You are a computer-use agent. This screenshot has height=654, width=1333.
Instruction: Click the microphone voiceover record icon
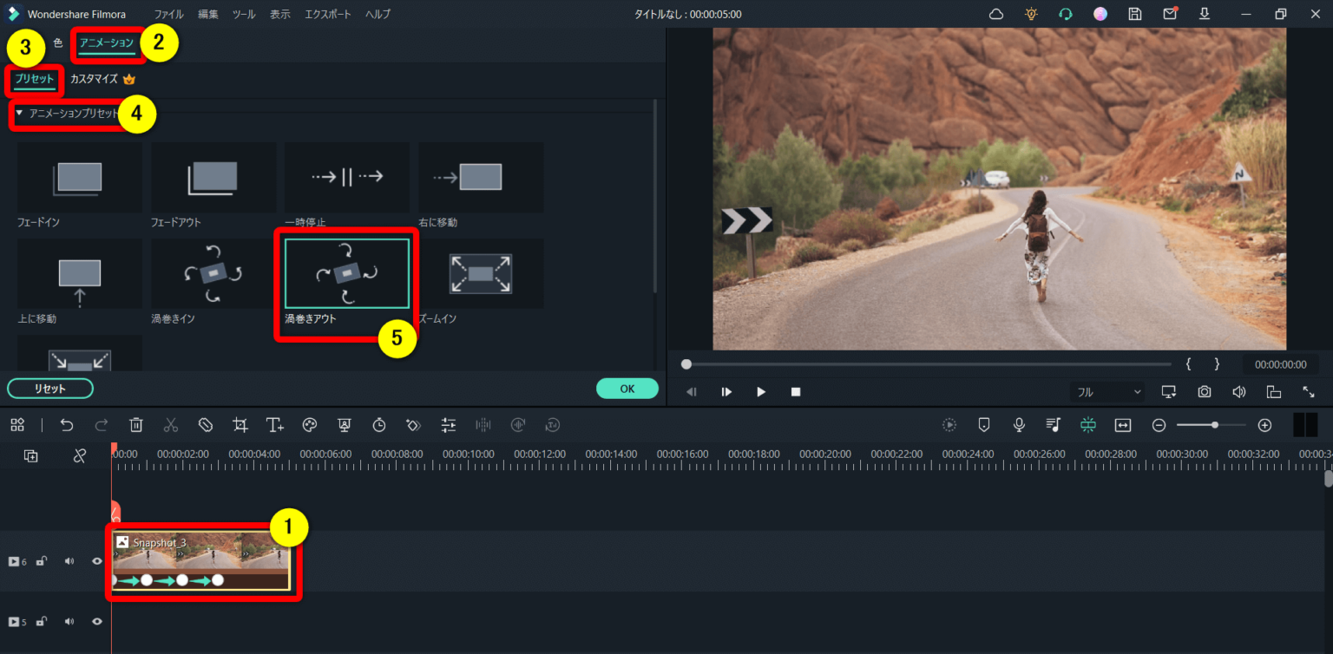1019,425
